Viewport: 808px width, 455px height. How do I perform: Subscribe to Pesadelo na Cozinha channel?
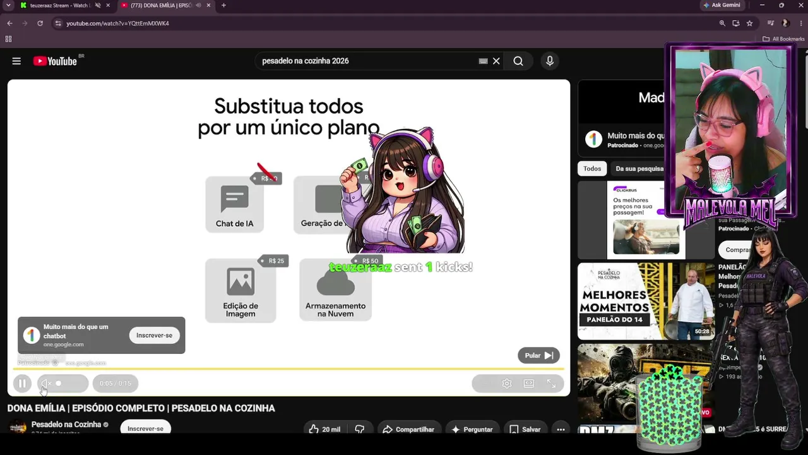coord(145,428)
